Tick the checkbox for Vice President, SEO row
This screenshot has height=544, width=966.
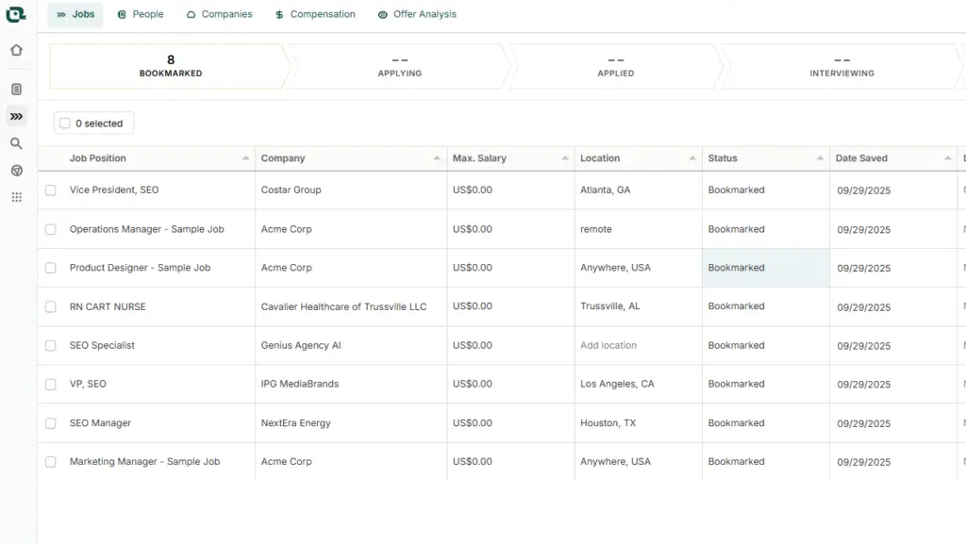coord(51,190)
